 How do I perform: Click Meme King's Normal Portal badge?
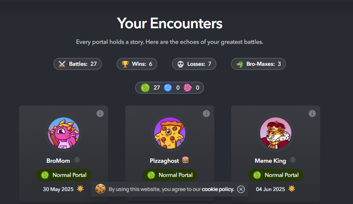tap(276, 175)
